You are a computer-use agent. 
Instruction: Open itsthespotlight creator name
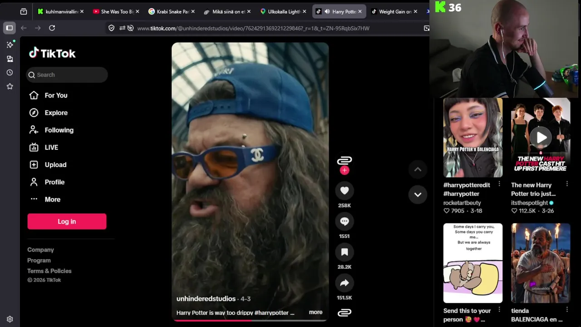pyautogui.click(x=529, y=203)
